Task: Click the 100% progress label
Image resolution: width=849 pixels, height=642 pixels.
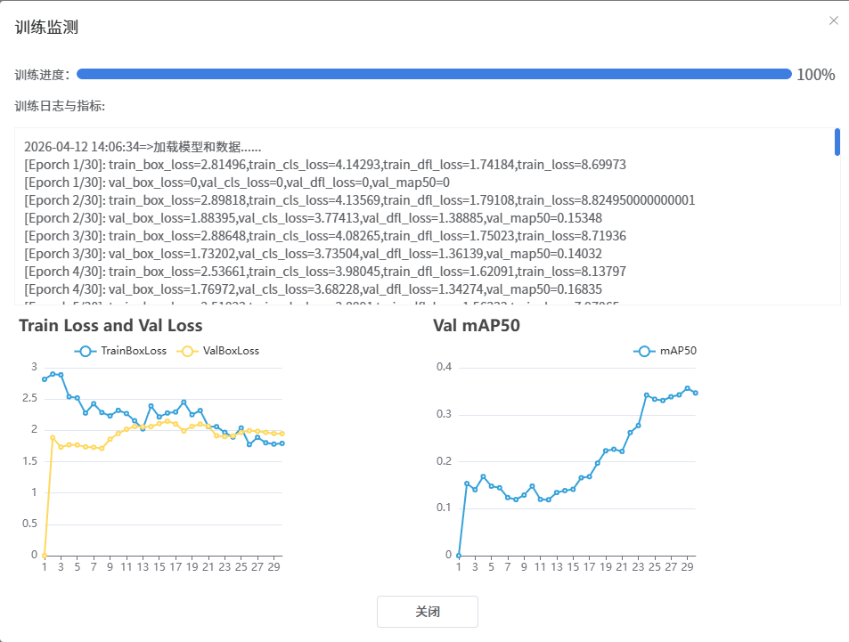Action: pyautogui.click(x=815, y=75)
